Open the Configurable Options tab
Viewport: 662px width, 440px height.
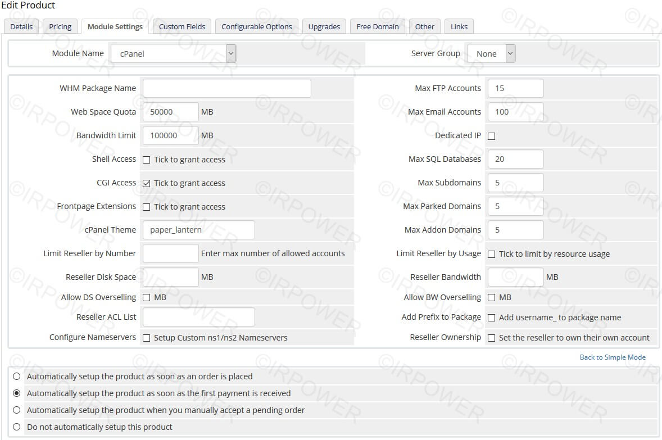pyautogui.click(x=256, y=26)
